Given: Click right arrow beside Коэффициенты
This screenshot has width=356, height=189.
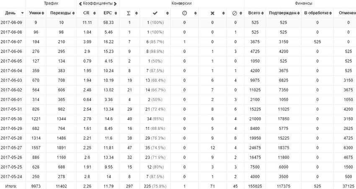Looking at the screenshot, I should 115,4.
